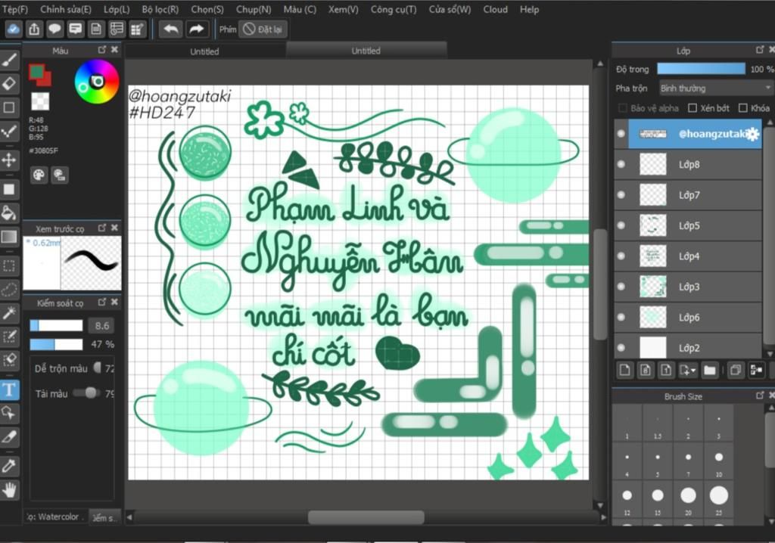Switch to the Hand pan tool

point(9,490)
